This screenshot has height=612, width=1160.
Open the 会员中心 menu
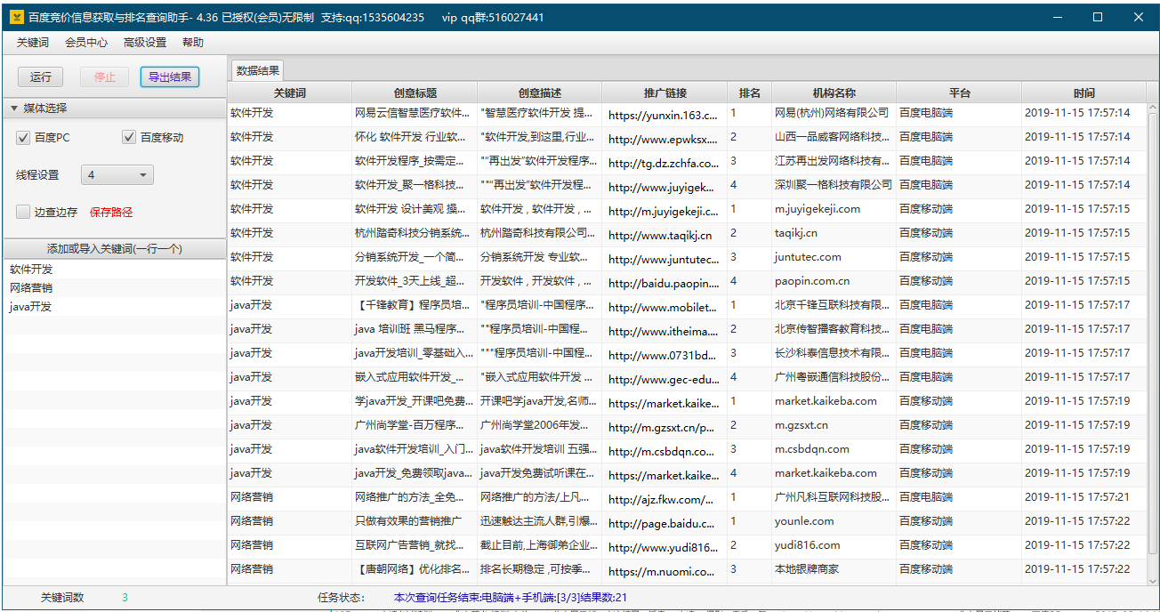tap(86, 43)
